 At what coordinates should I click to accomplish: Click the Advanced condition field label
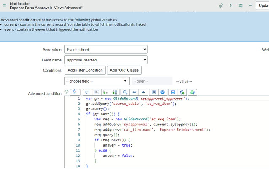tap(45, 93)
